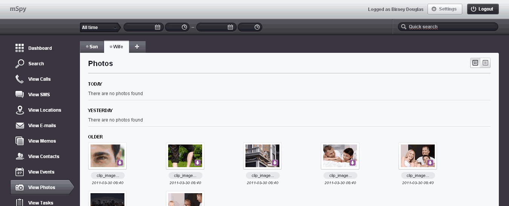Click the Logout button
This screenshot has width=509, height=206.
483,9
